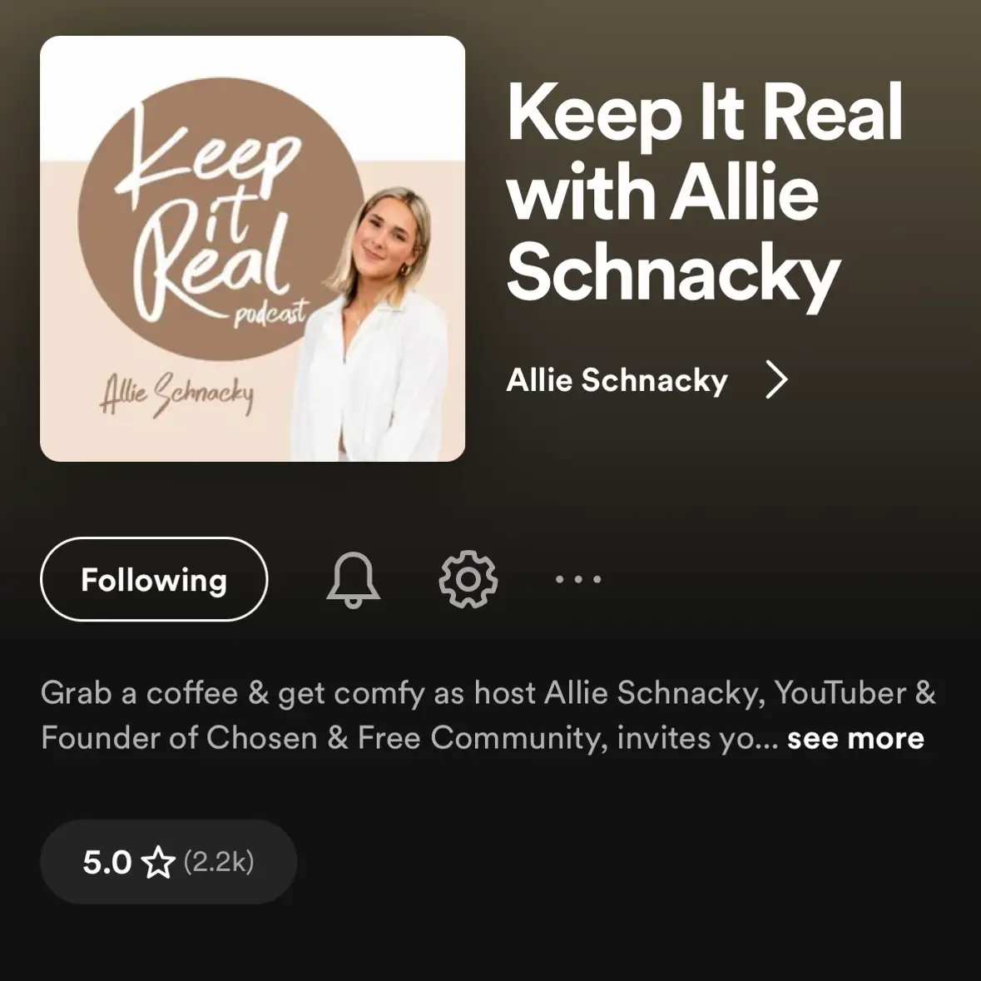The image size is (981, 981).
Task: Select the Keep It Real with Allie Schnacky title
Action: 705,192
